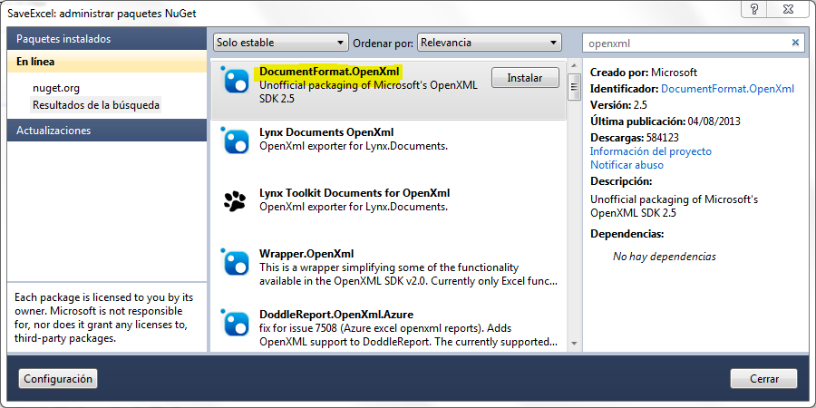Select the 'DocumentFormat.OpenXml' package title
Image resolution: width=816 pixels, height=408 pixels.
click(x=329, y=72)
